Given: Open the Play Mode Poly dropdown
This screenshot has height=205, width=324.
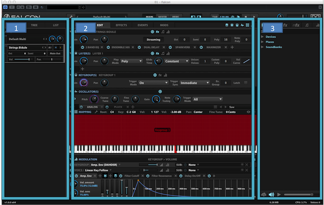Looking at the screenshot, I should (132, 61).
